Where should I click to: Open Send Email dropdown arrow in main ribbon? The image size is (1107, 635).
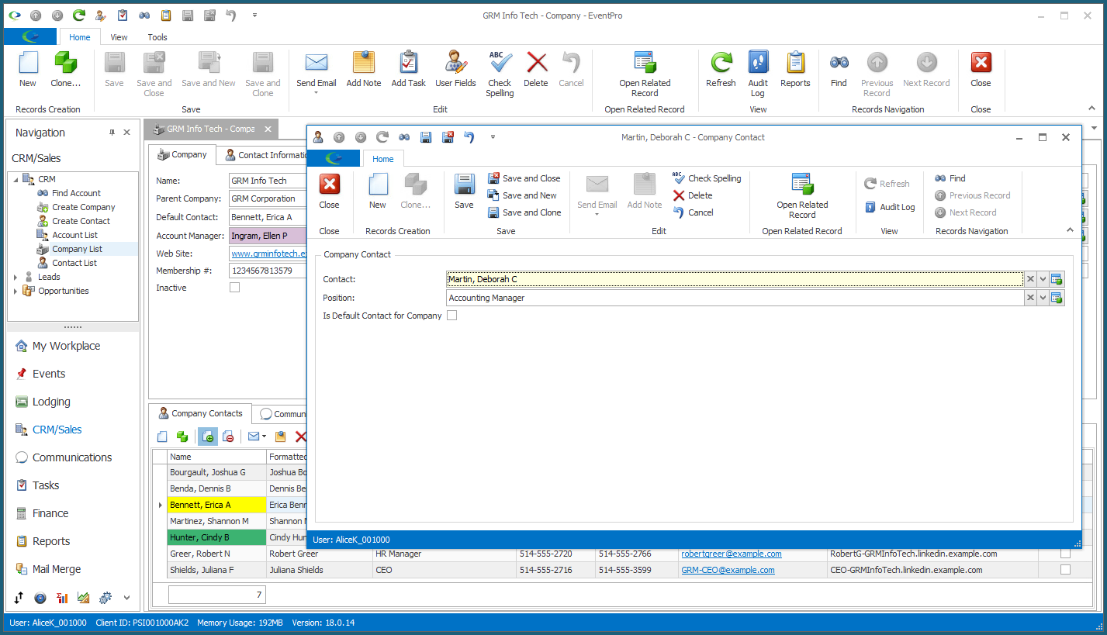(316, 93)
